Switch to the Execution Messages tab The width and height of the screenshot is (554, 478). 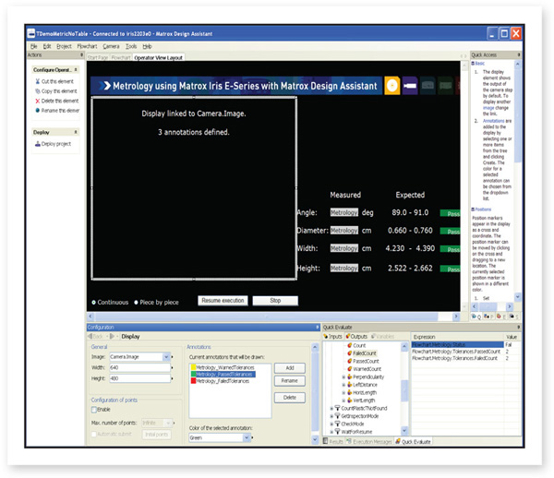[x=369, y=442]
